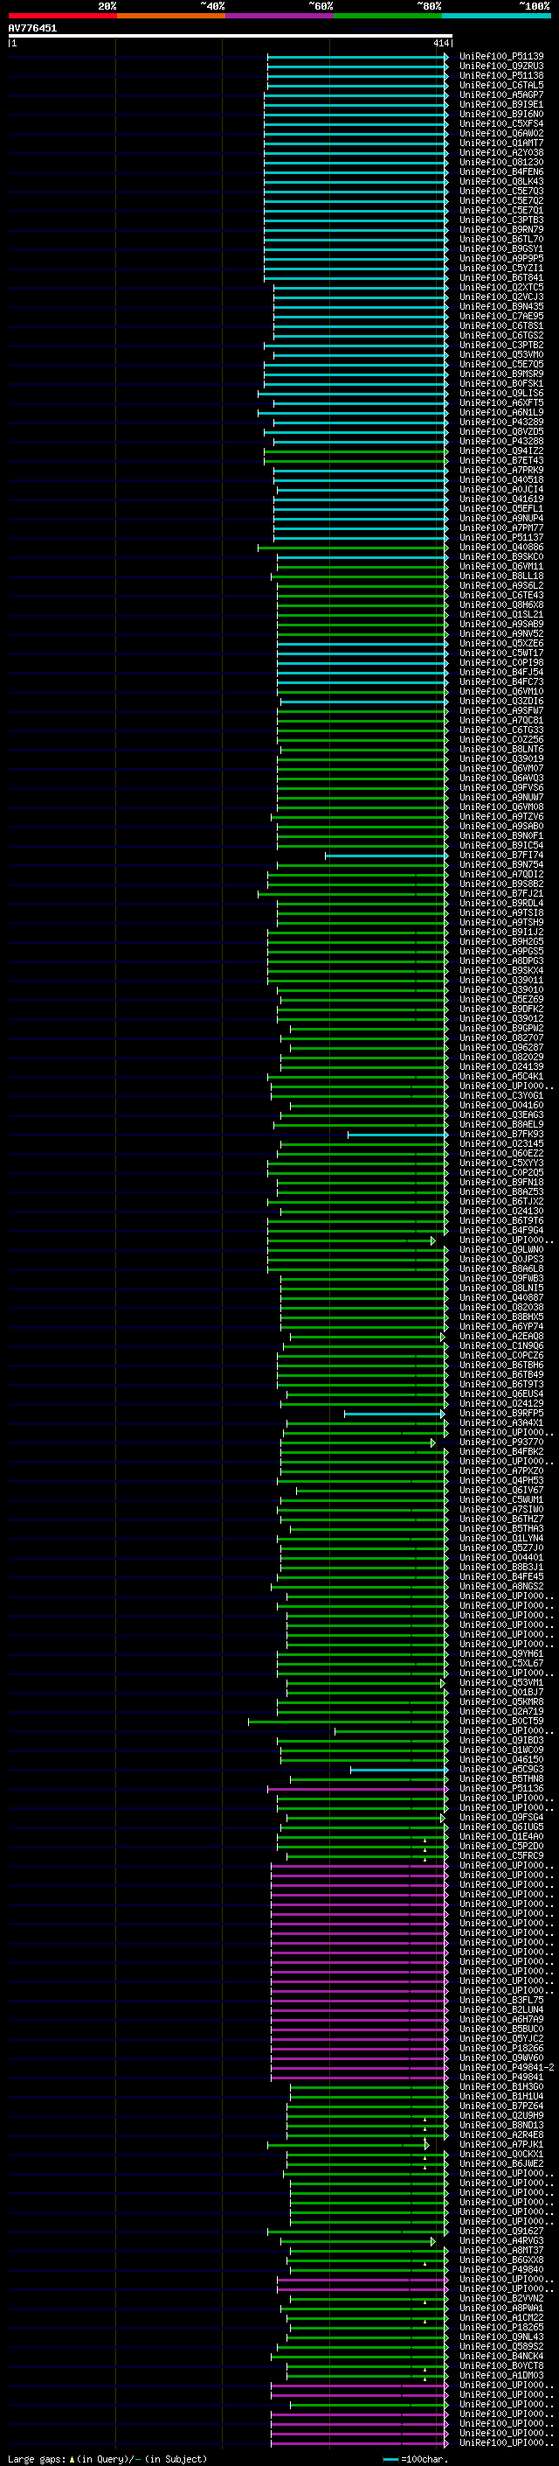The image size is (559, 2466).
Task: Click hit label UniRef100_Q39012
Action: [x=501, y=1019]
